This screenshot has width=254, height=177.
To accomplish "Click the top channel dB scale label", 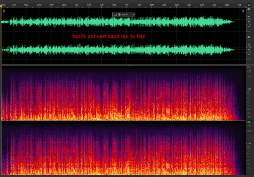I will point(248,9).
